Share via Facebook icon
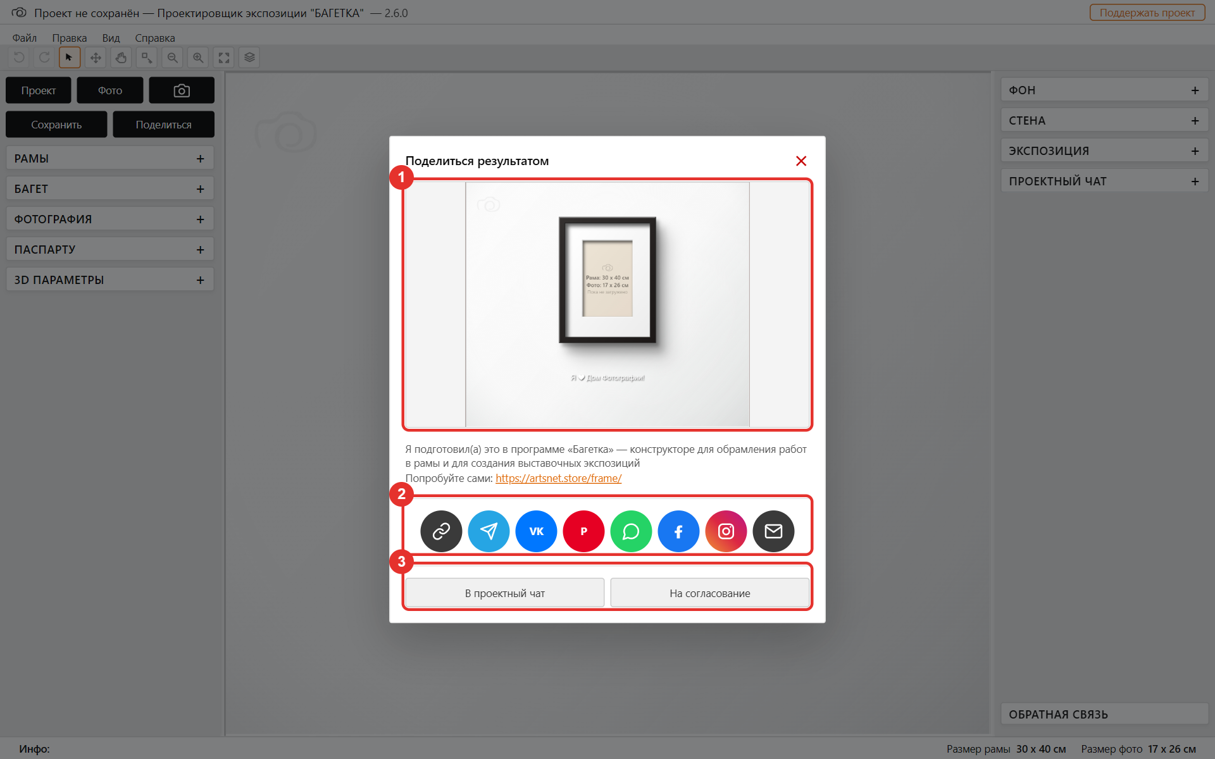Screen dimensions: 1215x759 (x=678, y=531)
